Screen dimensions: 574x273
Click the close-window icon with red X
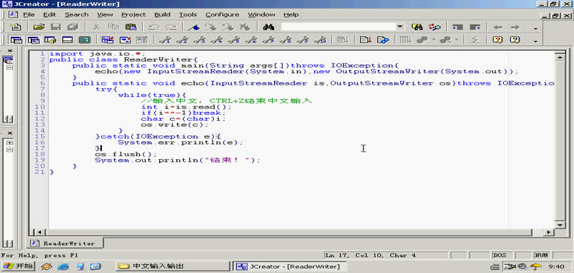[x=125, y=40]
